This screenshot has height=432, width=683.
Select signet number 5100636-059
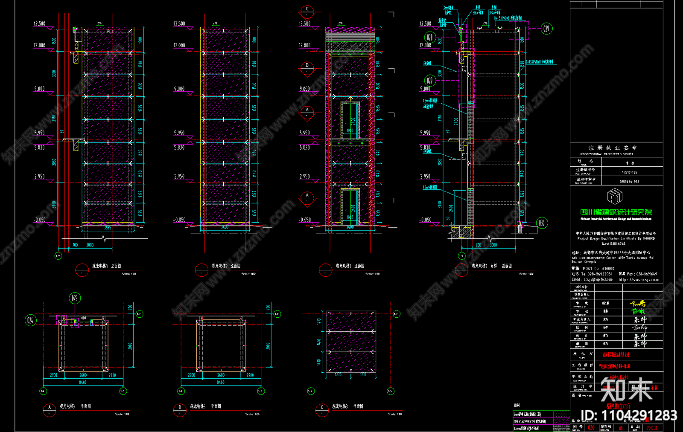(630, 182)
